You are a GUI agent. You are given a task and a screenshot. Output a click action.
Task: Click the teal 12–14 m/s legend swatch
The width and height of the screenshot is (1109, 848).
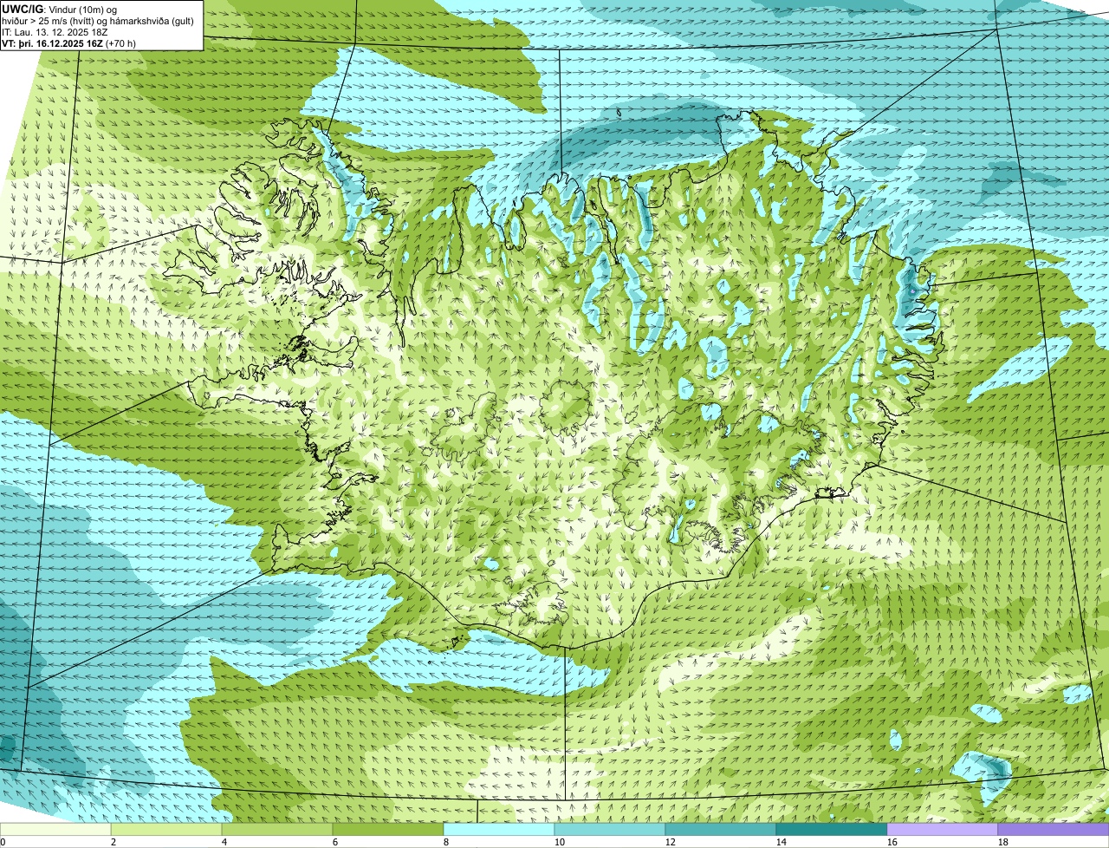[721, 830]
